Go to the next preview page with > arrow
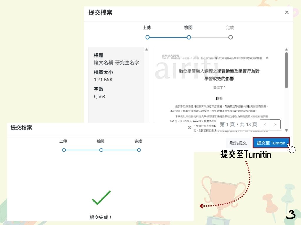Image resolution: width=301 pixels, height=225 pixels. [275, 124]
